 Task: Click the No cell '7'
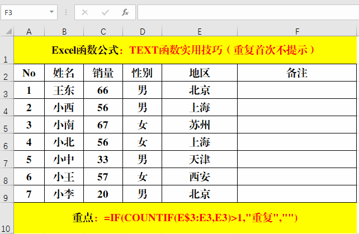(x=29, y=194)
